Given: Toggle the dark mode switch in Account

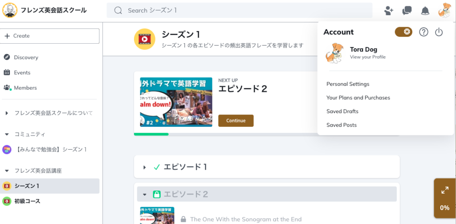Looking at the screenshot, I should tap(403, 32).
